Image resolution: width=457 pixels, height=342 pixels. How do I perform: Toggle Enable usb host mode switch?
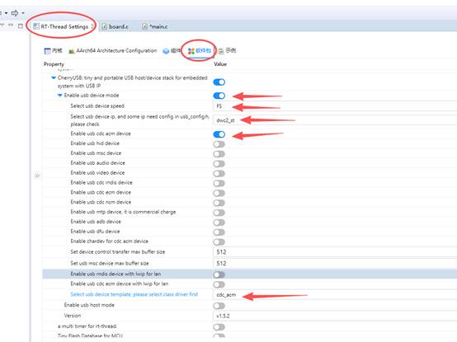tap(219, 306)
